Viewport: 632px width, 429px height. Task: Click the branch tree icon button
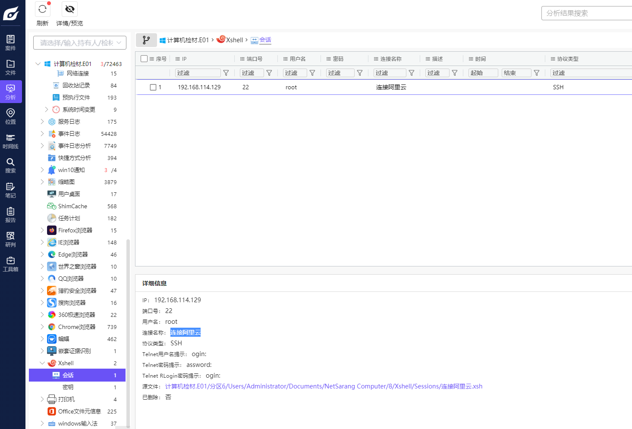(146, 40)
